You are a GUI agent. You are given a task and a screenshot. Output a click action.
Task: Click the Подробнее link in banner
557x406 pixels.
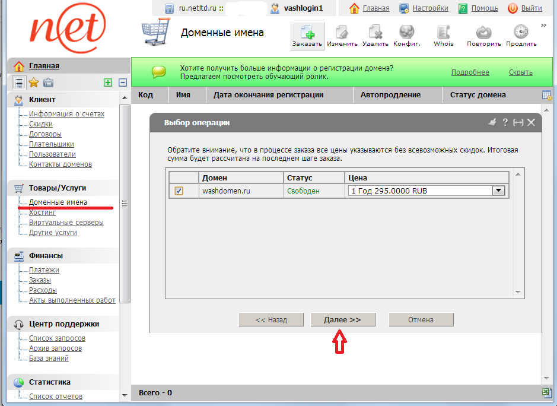click(470, 72)
